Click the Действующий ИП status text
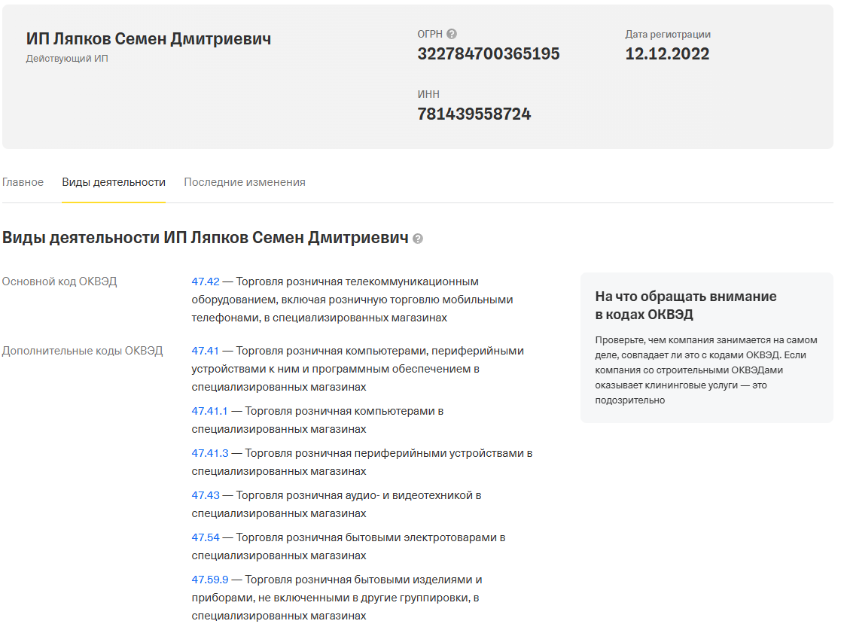 tap(67, 59)
